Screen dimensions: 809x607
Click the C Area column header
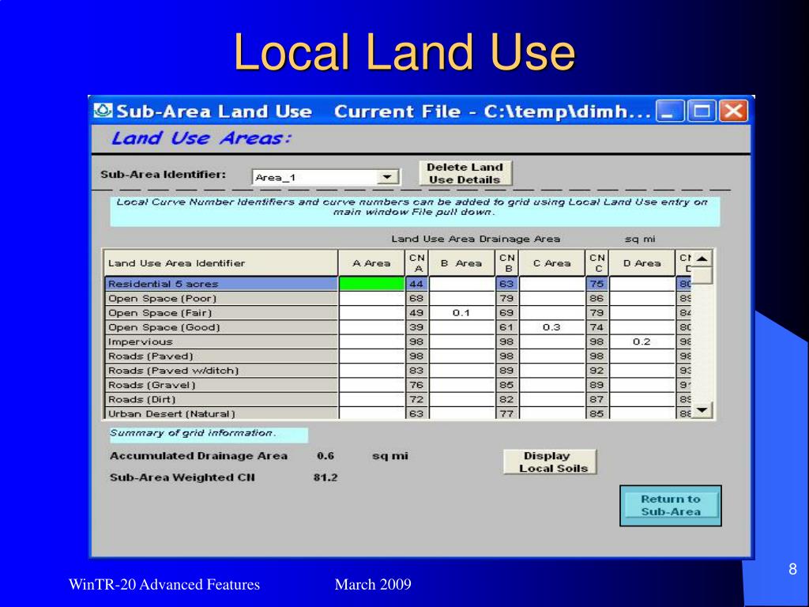pyautogui.click(x=552, y=263)
